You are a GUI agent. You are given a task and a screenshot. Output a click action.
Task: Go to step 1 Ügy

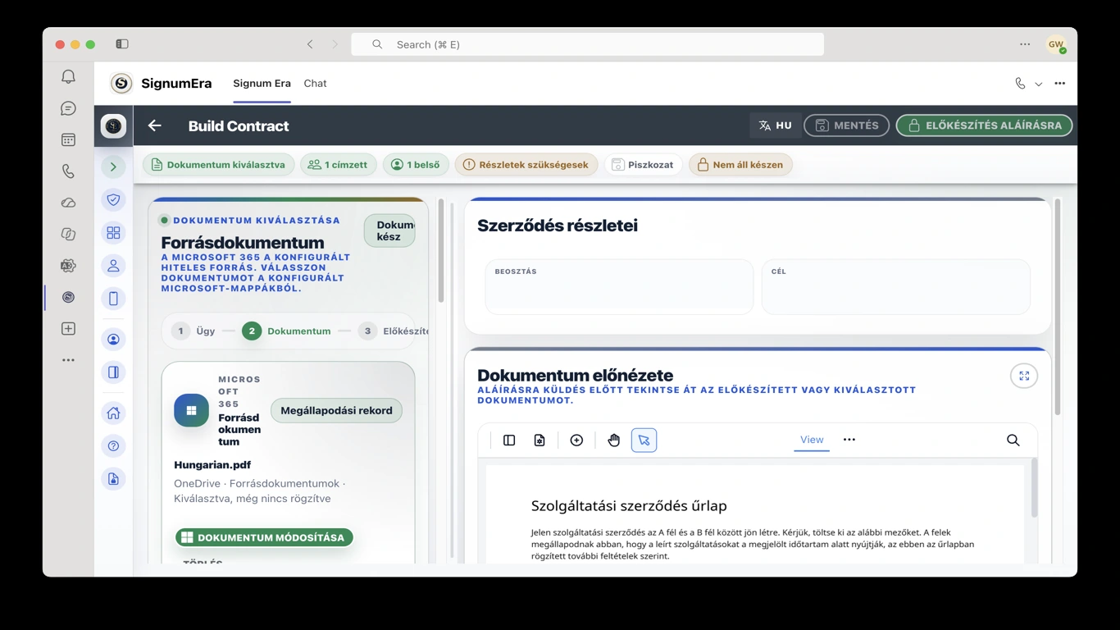tap(193, 331)
